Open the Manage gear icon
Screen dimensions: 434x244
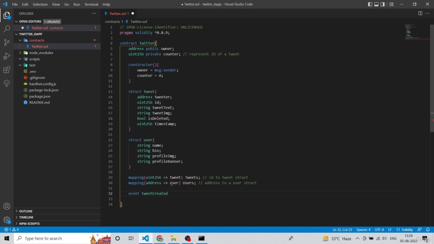click(7, 220)
